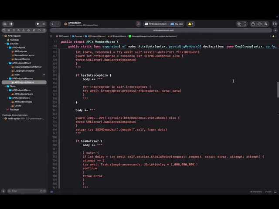The height and width of the screenshot is (209, 279).
Task: Open the related items grid icon
Action: pos(51,36)
